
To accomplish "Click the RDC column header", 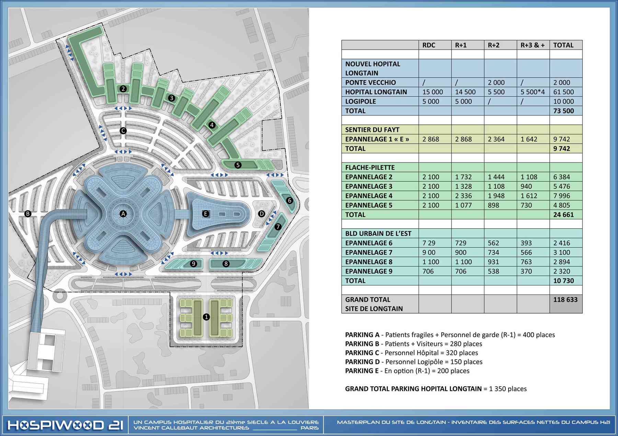I will [x=429, y=45].
